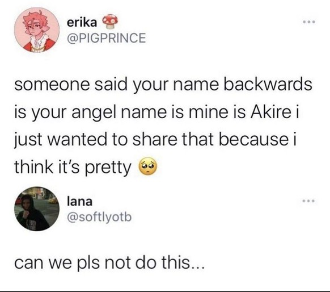The image size is (330, 292).
Task: Click the pleading face emoji in the tweet
Action: coord(148,166)
